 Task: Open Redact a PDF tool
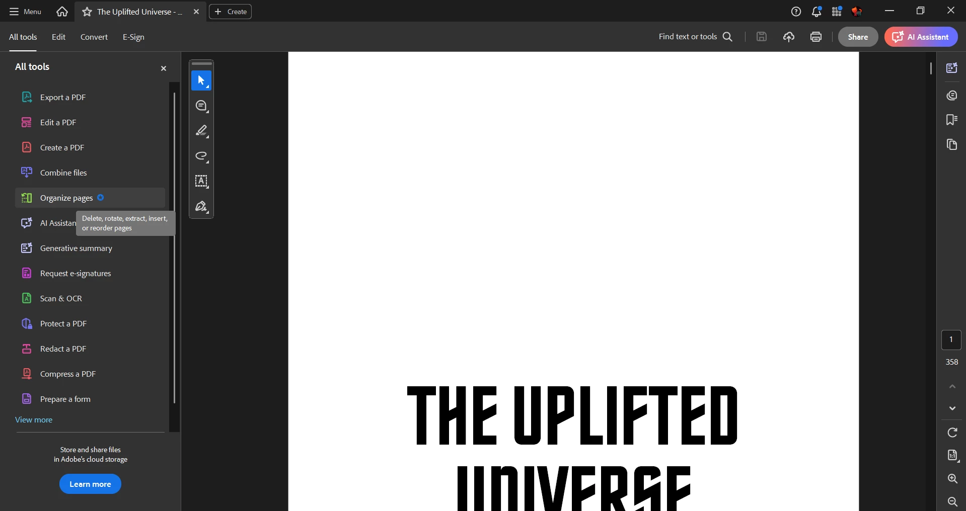(90, 349)
